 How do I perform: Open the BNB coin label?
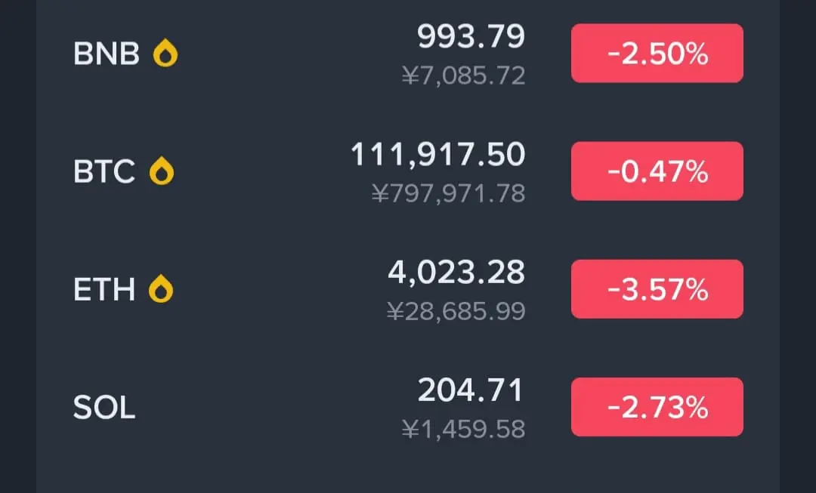pyautogui.click(x=107, y=54)
